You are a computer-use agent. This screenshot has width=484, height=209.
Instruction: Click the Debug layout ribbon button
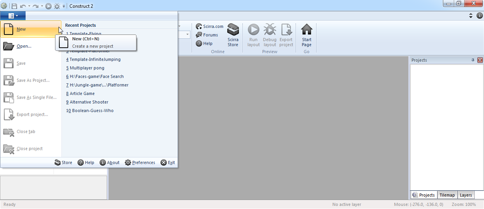click(270, 35)
